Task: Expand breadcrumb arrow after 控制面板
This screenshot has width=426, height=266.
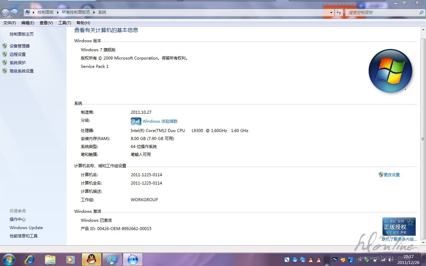Action: [x=58, y=12]
